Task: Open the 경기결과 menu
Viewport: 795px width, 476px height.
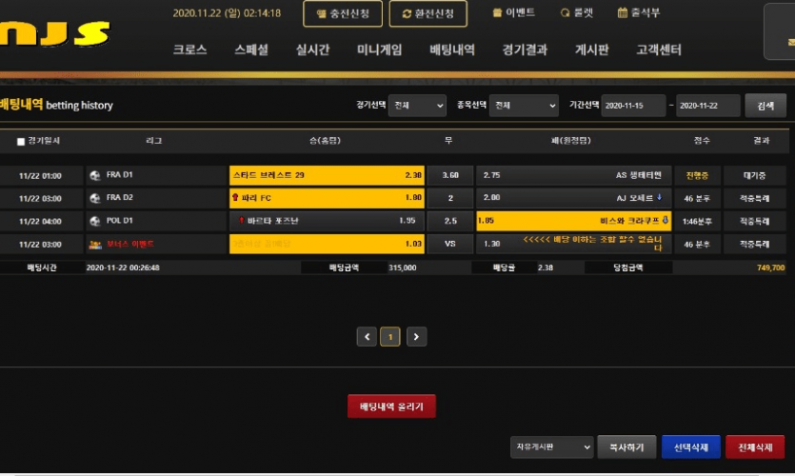Action: 525,50
